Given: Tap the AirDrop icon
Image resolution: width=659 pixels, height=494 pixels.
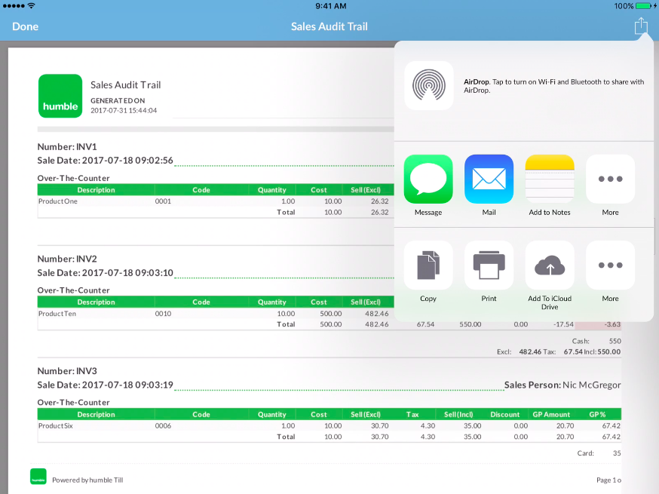Looking at the screenshot, I should (429, 85).
